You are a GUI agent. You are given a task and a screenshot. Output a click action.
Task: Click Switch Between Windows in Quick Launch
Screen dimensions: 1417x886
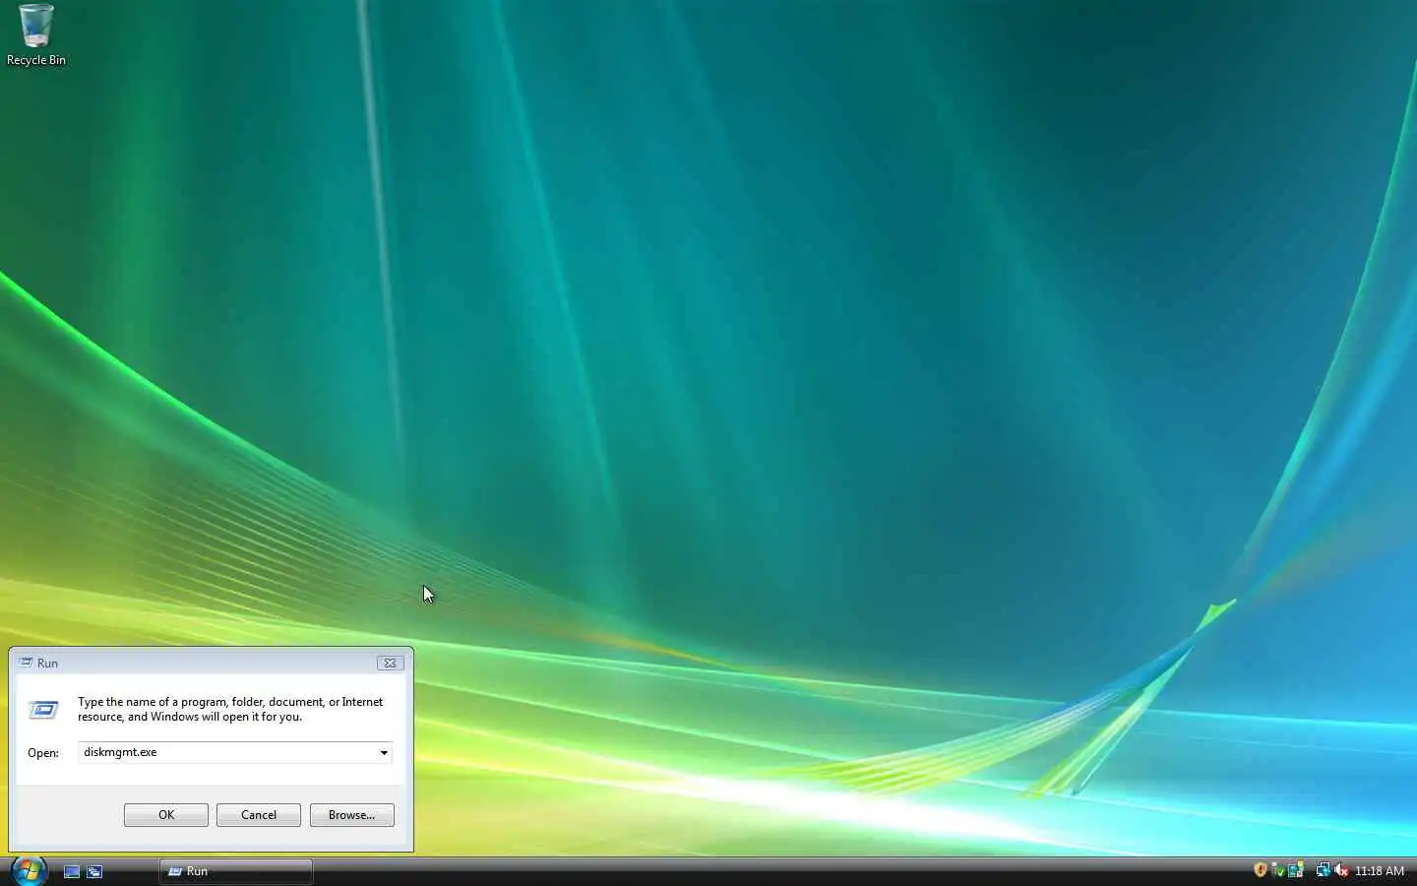point(94,871)
